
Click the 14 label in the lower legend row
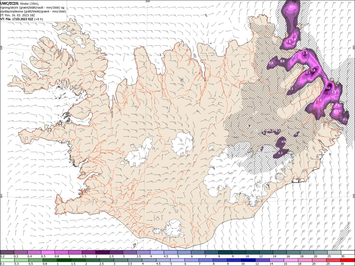point(271,264)
